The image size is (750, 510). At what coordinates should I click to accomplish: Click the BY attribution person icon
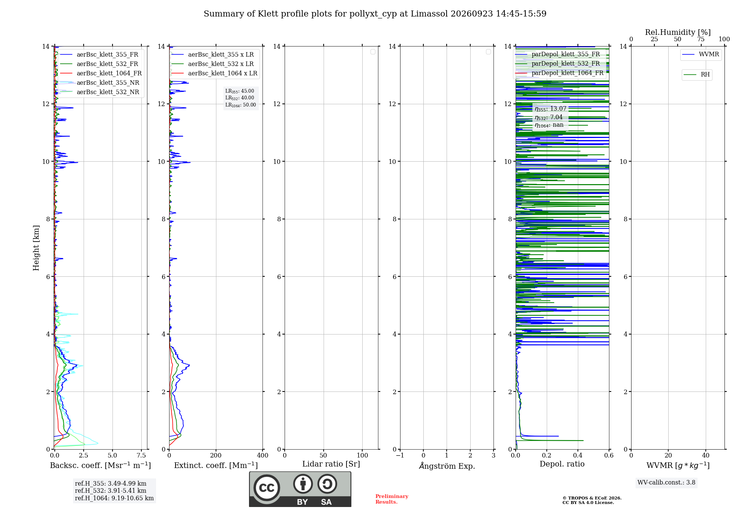pyautogui.click(x=303, y=484)
